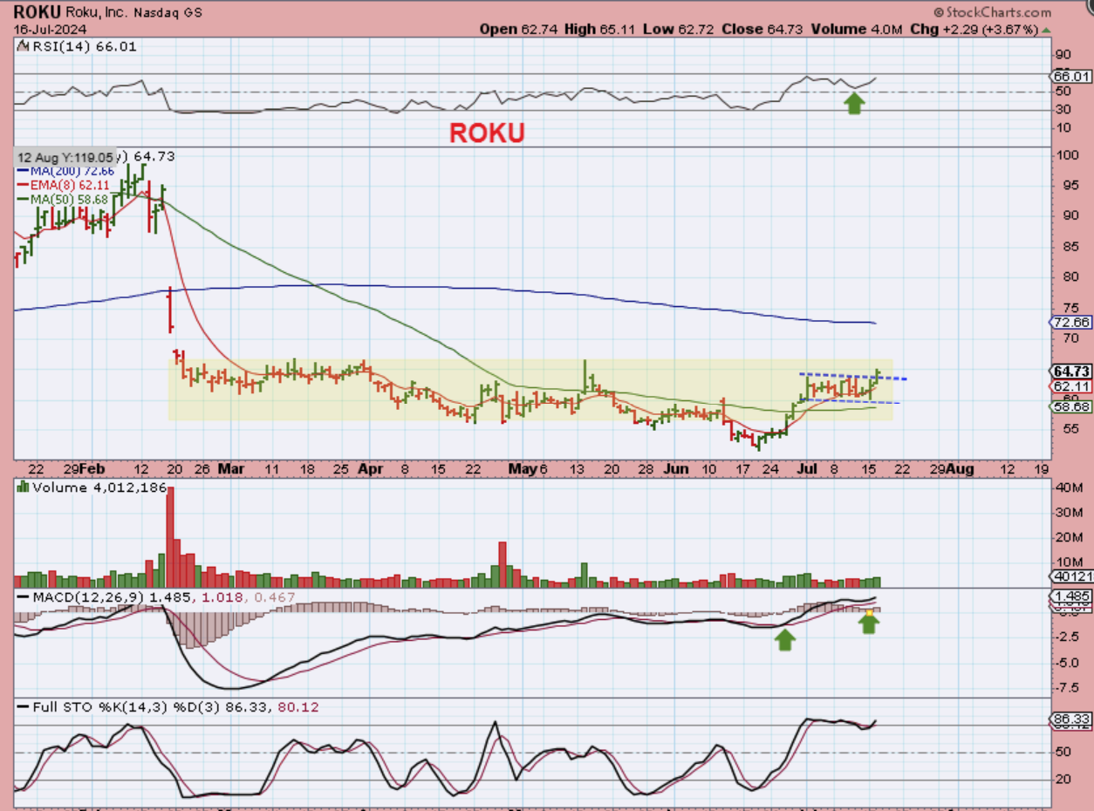
Task: Click the Mar label on the date axis
Action: point(231,468)
